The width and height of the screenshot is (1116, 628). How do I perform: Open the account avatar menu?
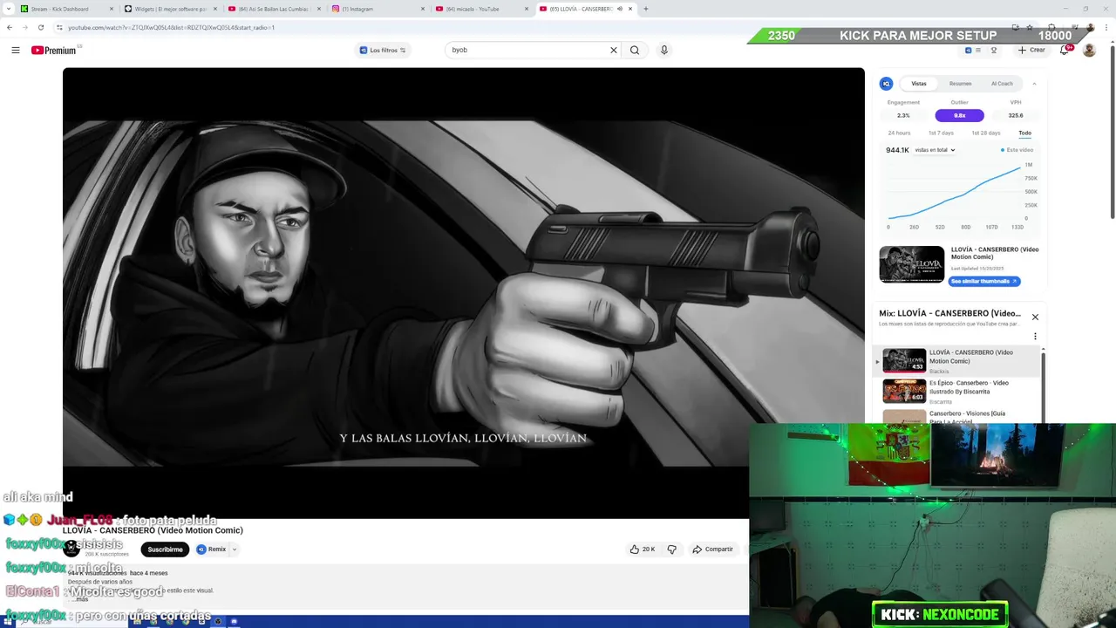[1089, 50]
